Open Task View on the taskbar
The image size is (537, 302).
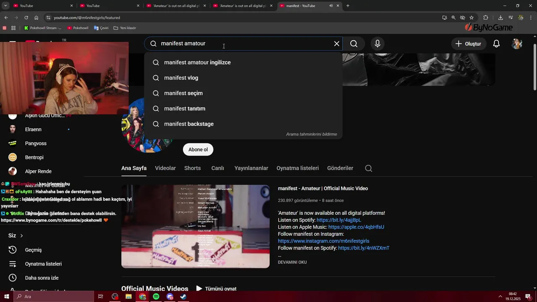(101, 297)
